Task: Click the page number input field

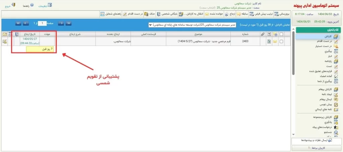Action: point(42,23)
